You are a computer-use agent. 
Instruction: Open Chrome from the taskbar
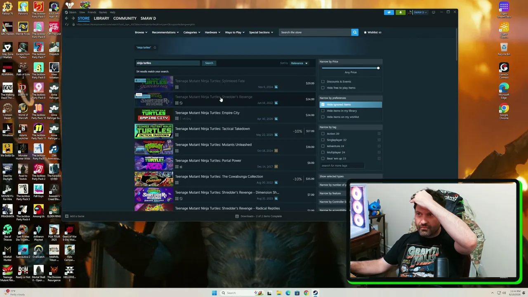coord(306,293)
